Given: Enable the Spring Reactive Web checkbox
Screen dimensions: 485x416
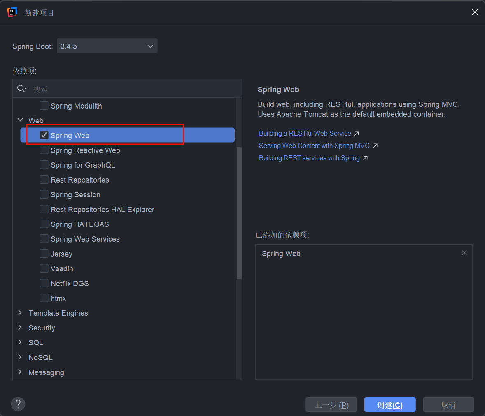Looking at the screenshot, I should pos(44,150).
